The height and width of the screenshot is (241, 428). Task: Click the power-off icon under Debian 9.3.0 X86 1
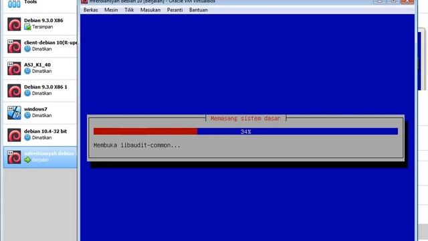click(27, 93)
